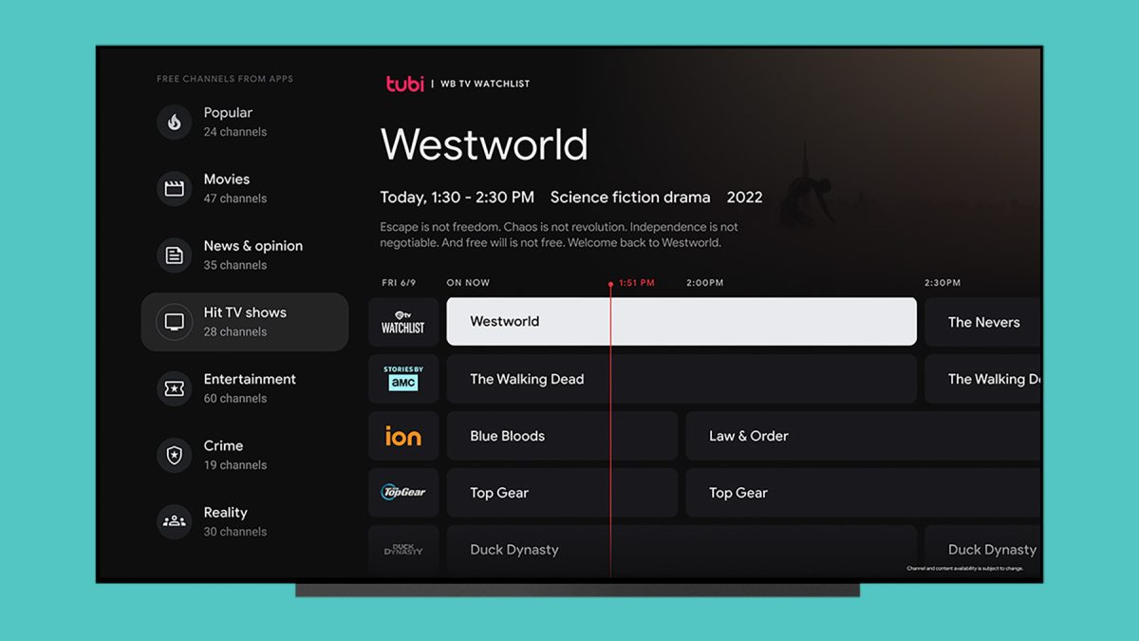Select The Walking Dead on now
Image resolution: width=1139 pixels, height=641 pixels.
682,379
